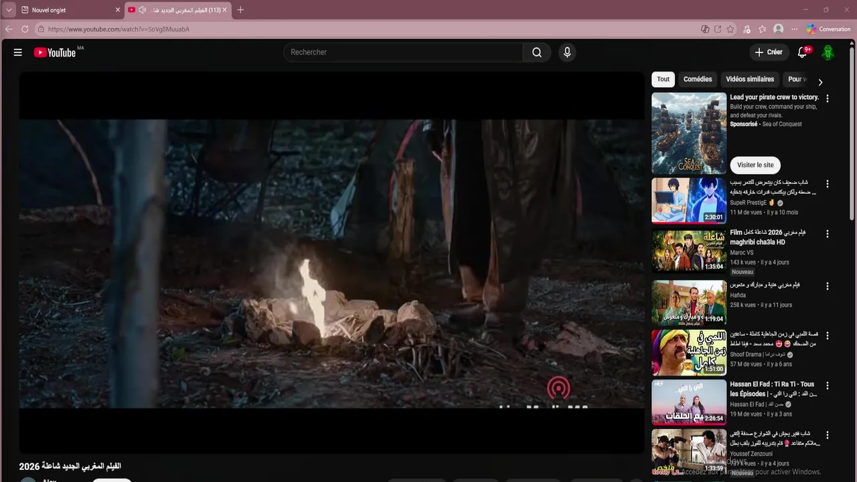Open options for Maroc VS video
The image size is (857, 482).
[828, 234]
